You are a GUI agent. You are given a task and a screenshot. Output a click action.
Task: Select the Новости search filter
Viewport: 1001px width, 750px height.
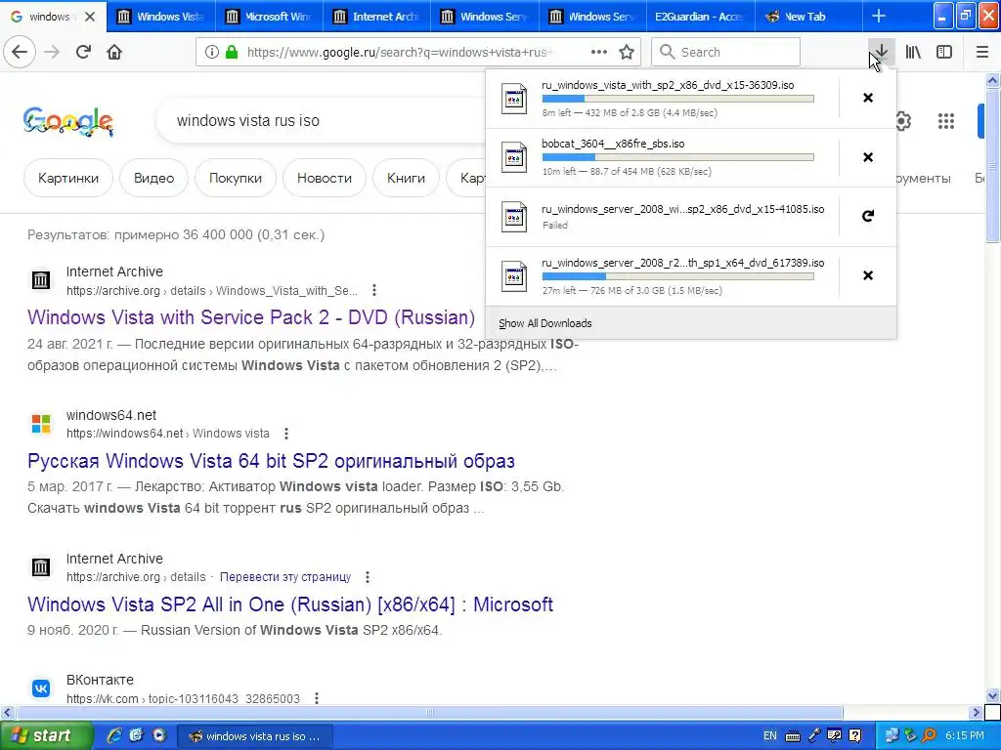[x=325, y=178]
